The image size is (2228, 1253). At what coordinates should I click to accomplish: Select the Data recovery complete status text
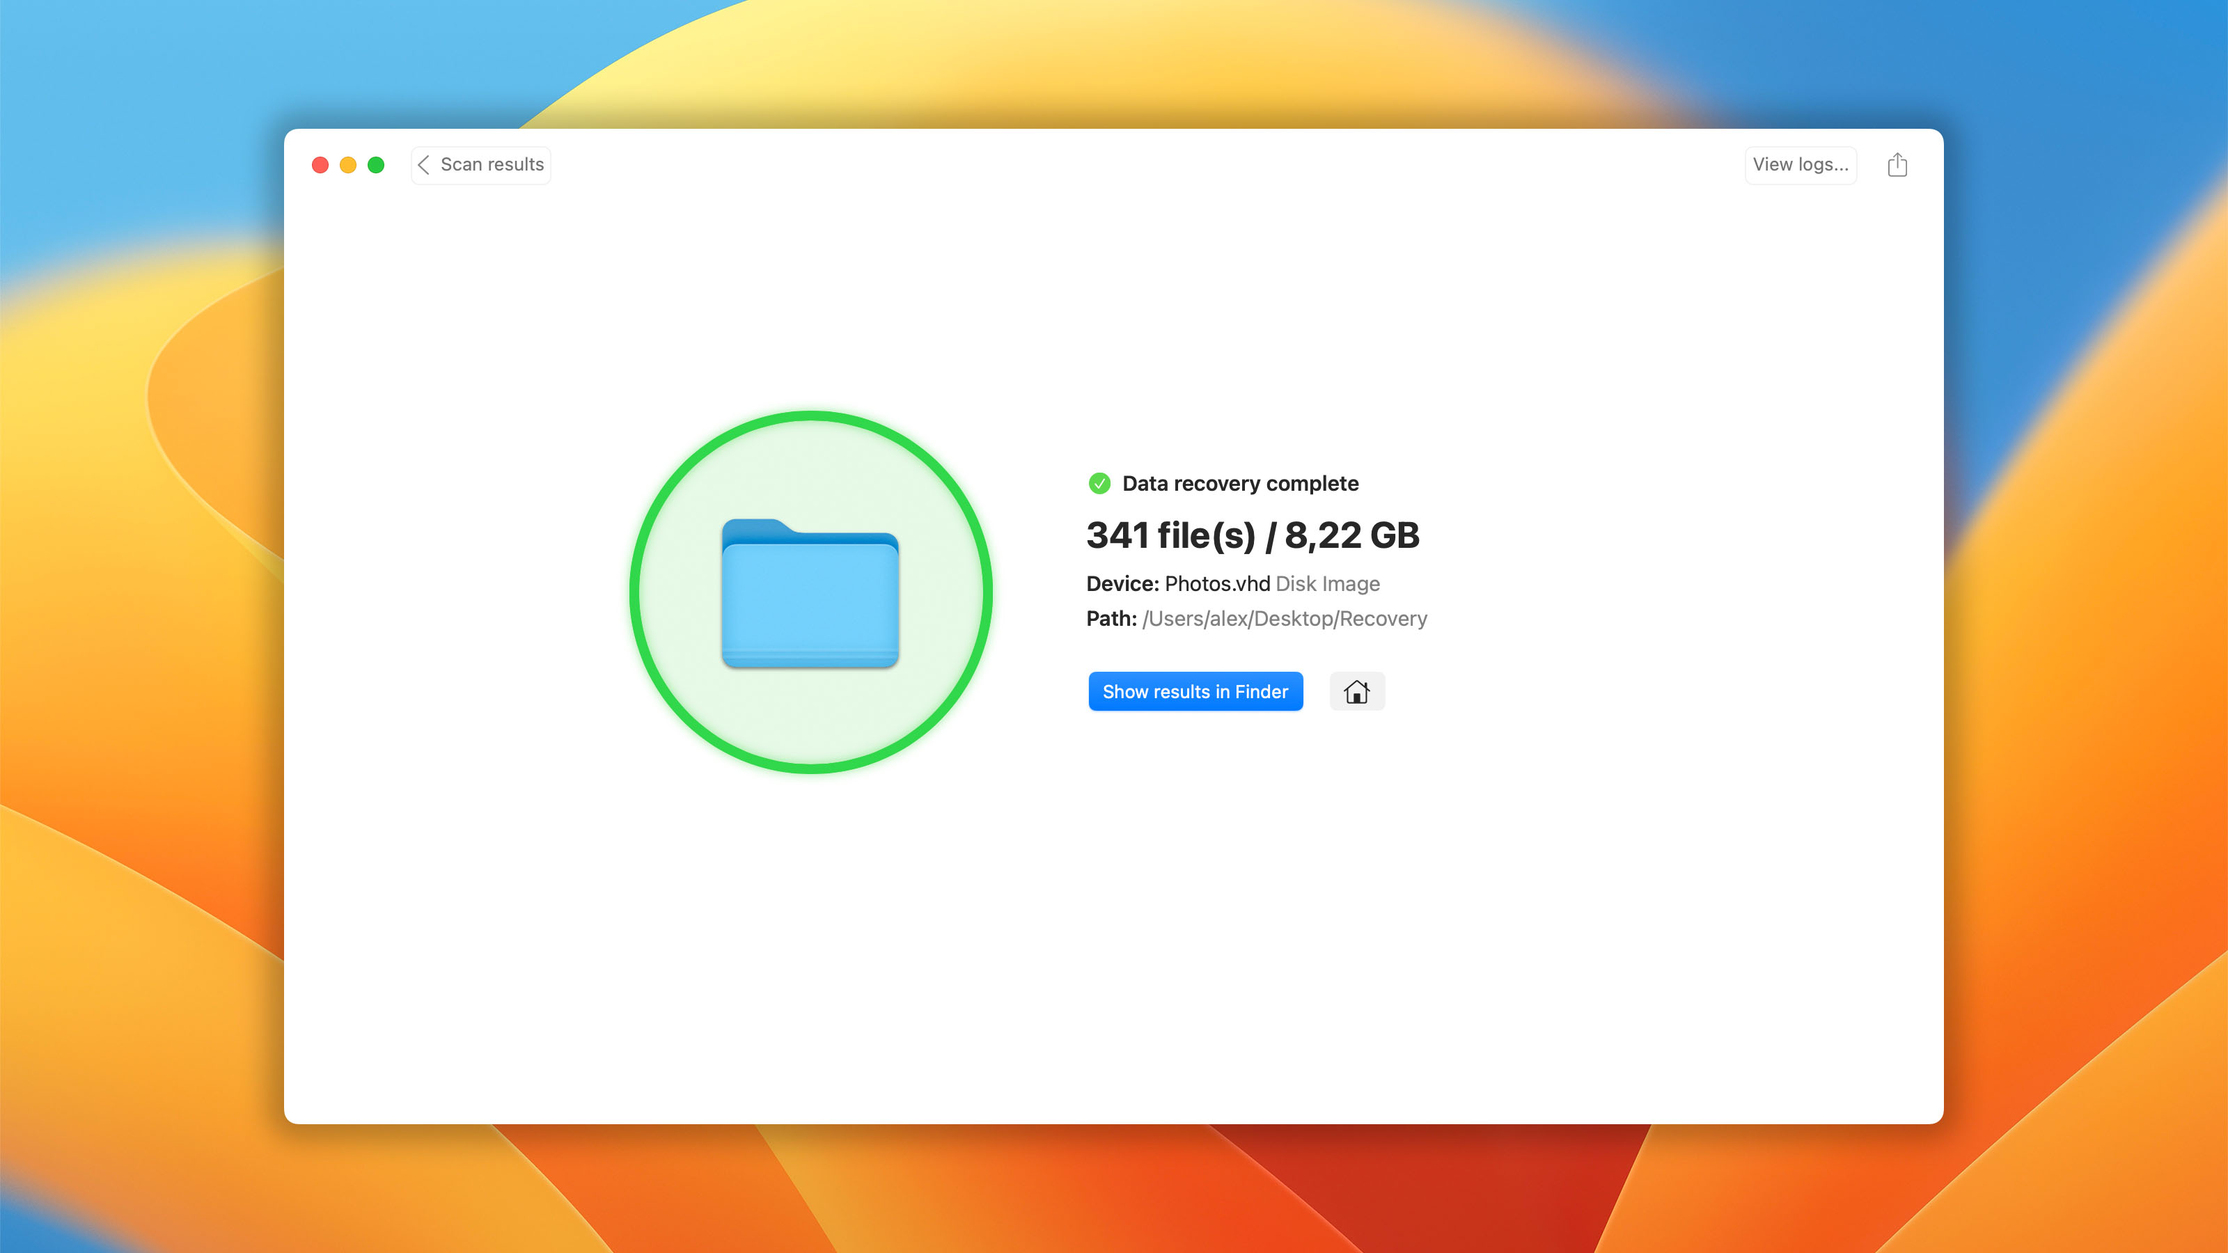pyautogui.click(x=1240, y=483)
